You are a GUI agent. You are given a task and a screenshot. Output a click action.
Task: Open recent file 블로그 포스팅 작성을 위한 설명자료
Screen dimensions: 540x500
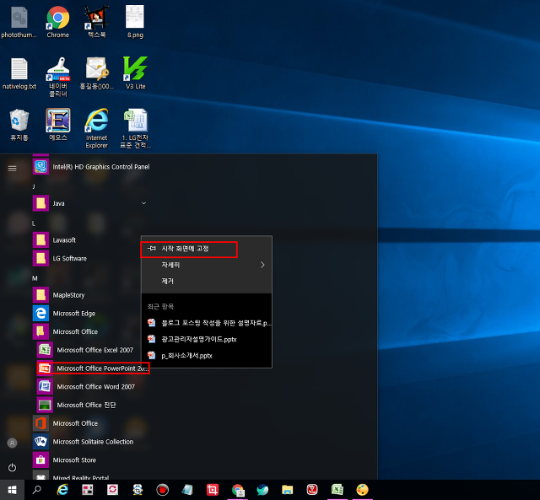tap(207, 323)
